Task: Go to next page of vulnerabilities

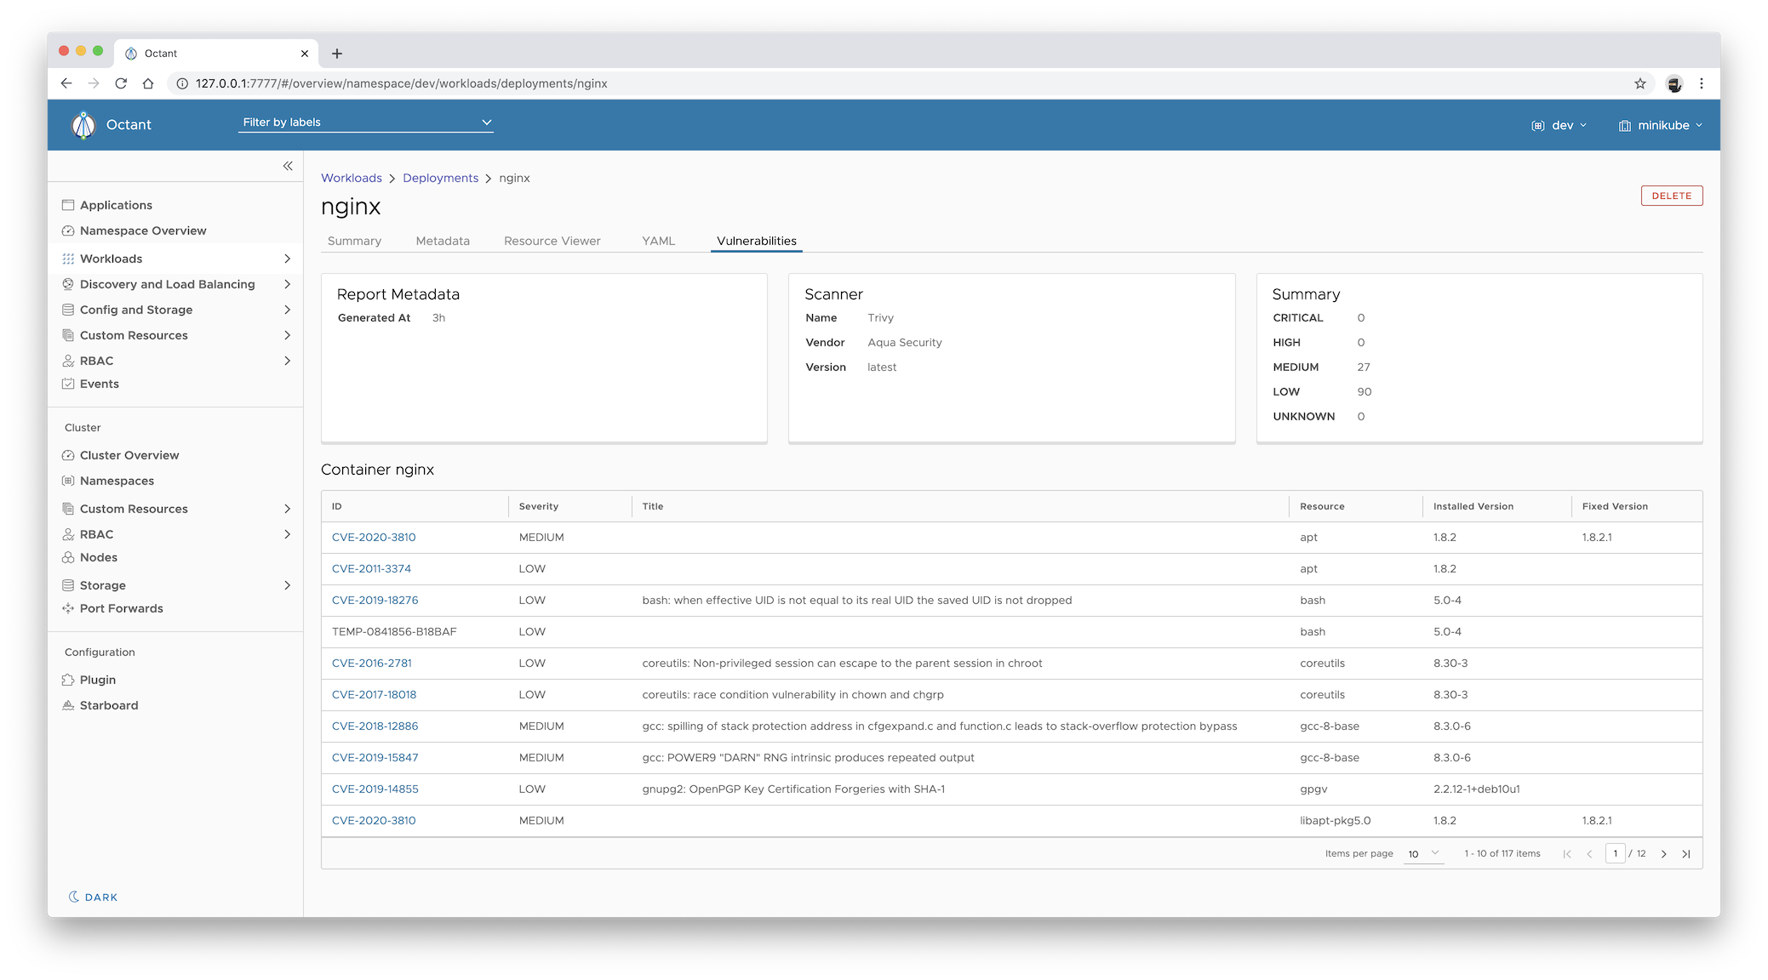Action: (1663, 854)
